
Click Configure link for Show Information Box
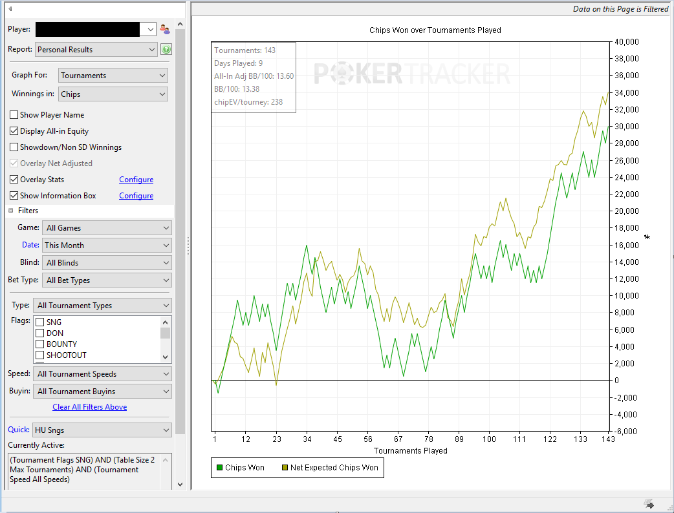point(136,196)
